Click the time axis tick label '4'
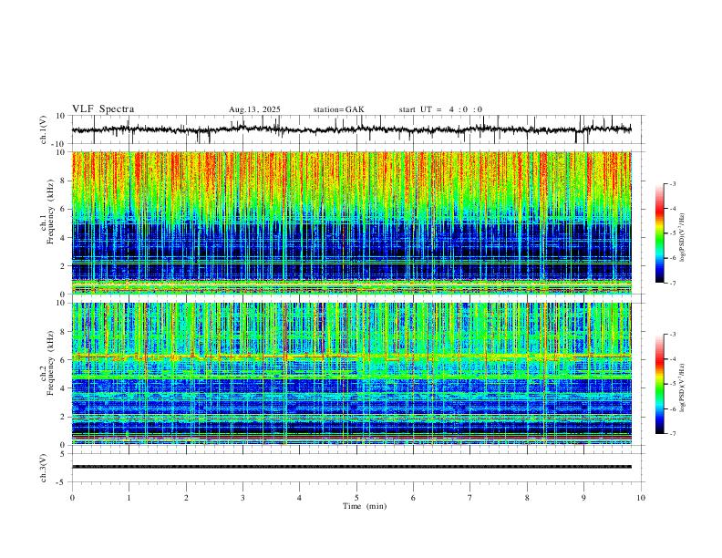 point(299,498)
